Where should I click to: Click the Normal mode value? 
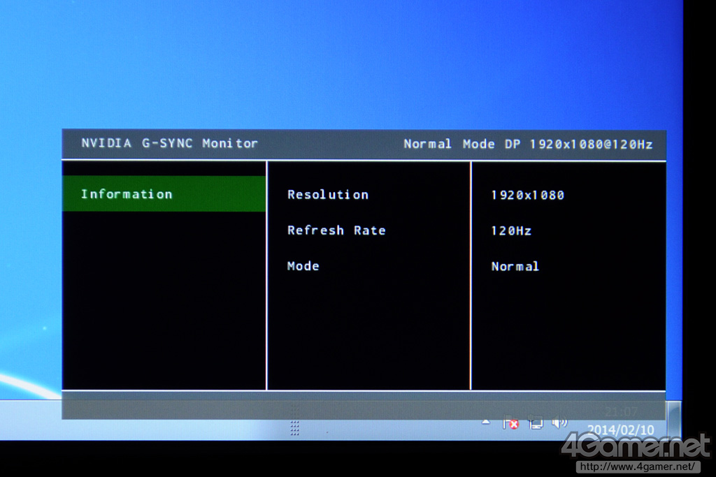515,266
